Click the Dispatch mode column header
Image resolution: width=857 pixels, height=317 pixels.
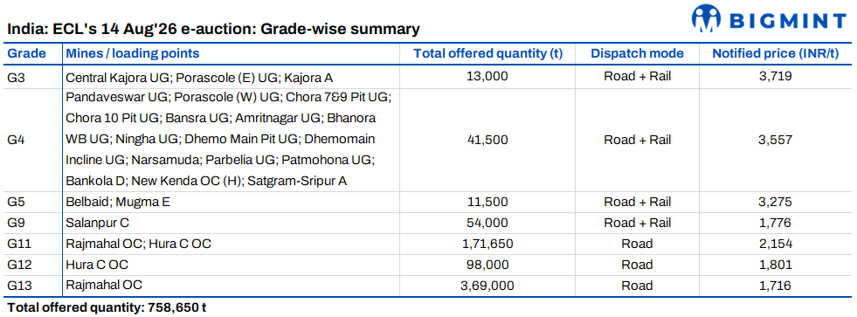[637, 53]
